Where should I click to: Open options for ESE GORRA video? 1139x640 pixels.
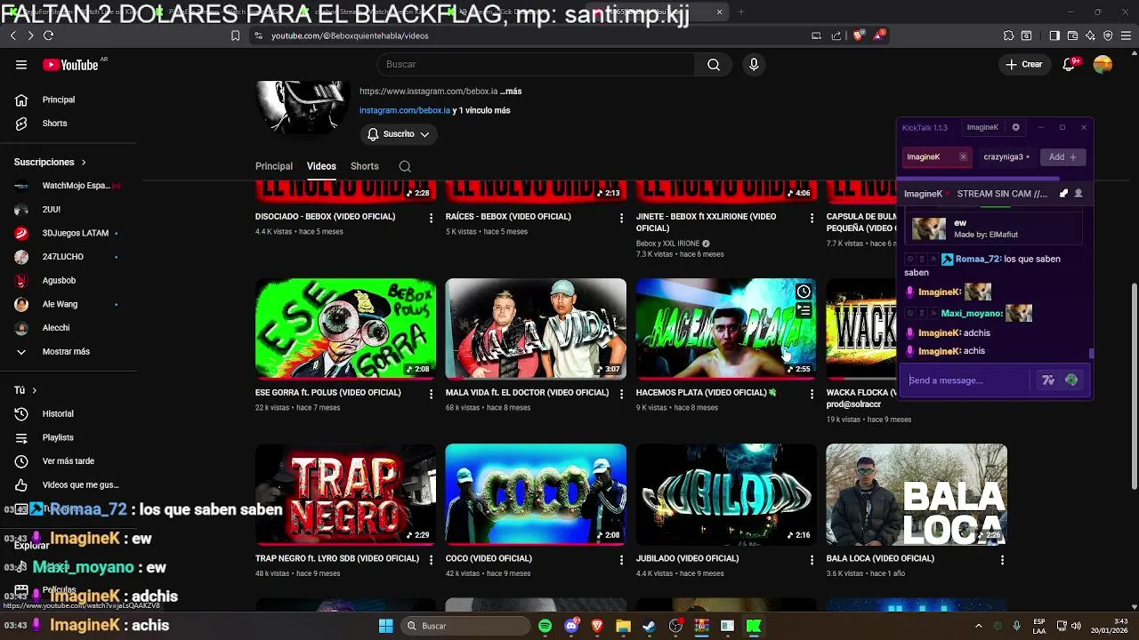click(x=432, y=393)
